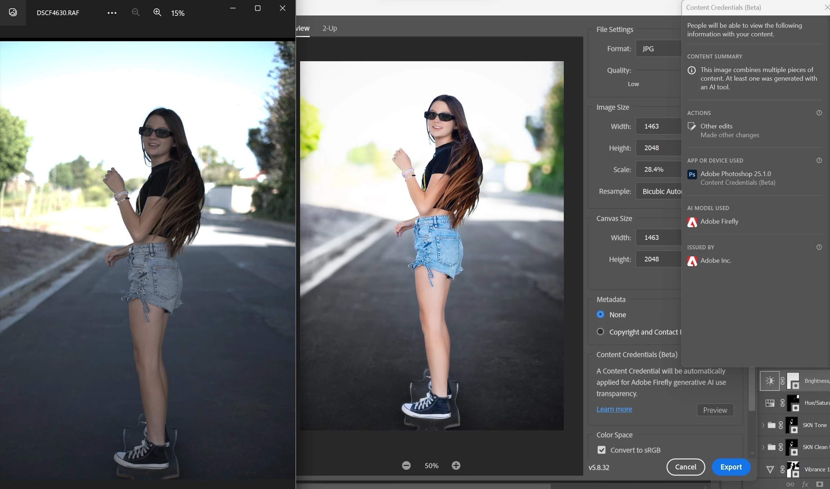
Task: Open the Learn more link
Action: (x=614, y=409)
